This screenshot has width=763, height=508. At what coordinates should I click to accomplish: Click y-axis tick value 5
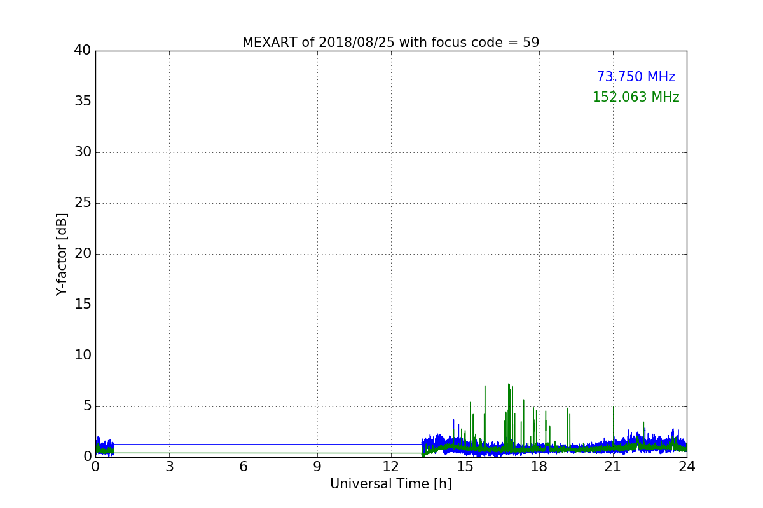coord(86,406)
